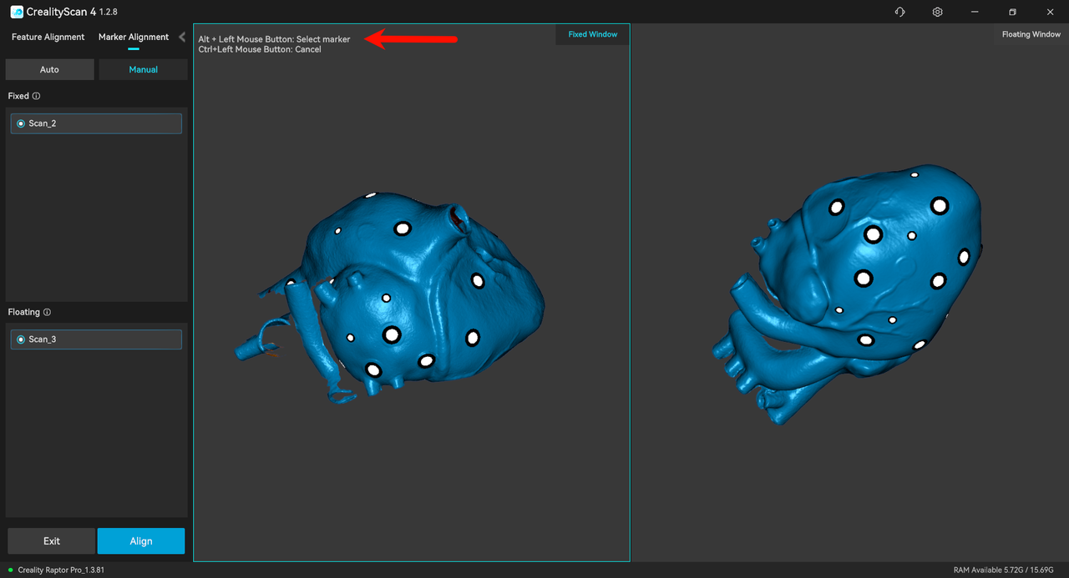Switch to the Feature Alignment tab
Screen dimensions: 1069x578
point(48,37)
